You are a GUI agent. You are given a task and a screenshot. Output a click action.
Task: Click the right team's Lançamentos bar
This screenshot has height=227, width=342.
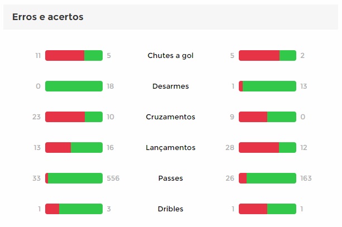(267, 148)
